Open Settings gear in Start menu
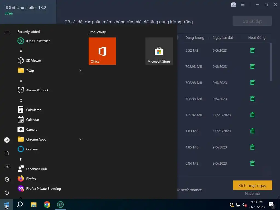 pyautogui.click(x=7, y=179)
